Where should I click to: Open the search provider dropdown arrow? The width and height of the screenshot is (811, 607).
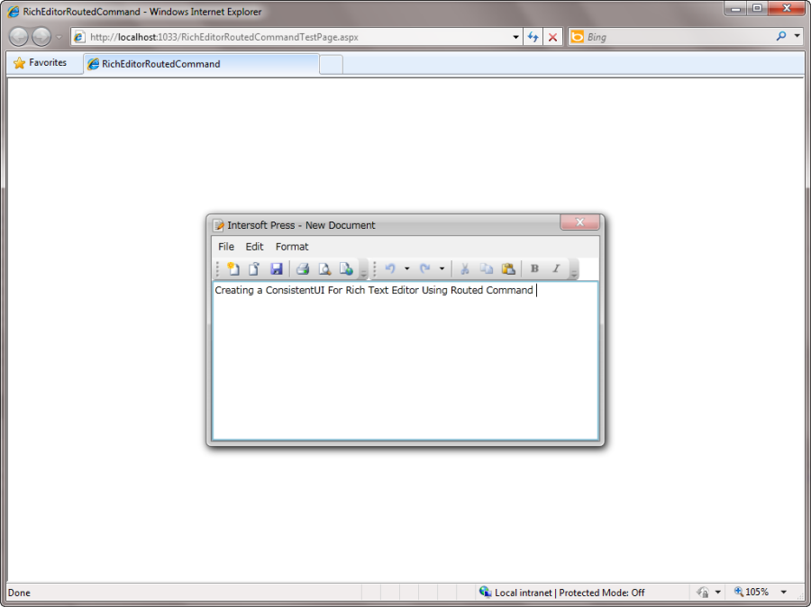[797, 36]
